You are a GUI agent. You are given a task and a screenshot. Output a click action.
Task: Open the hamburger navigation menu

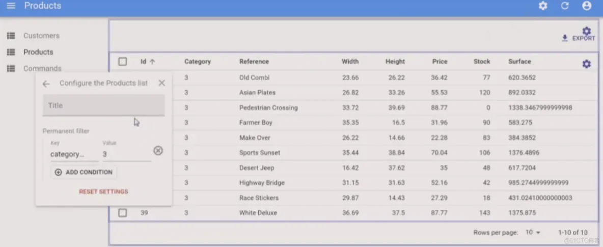coord(11,6)
